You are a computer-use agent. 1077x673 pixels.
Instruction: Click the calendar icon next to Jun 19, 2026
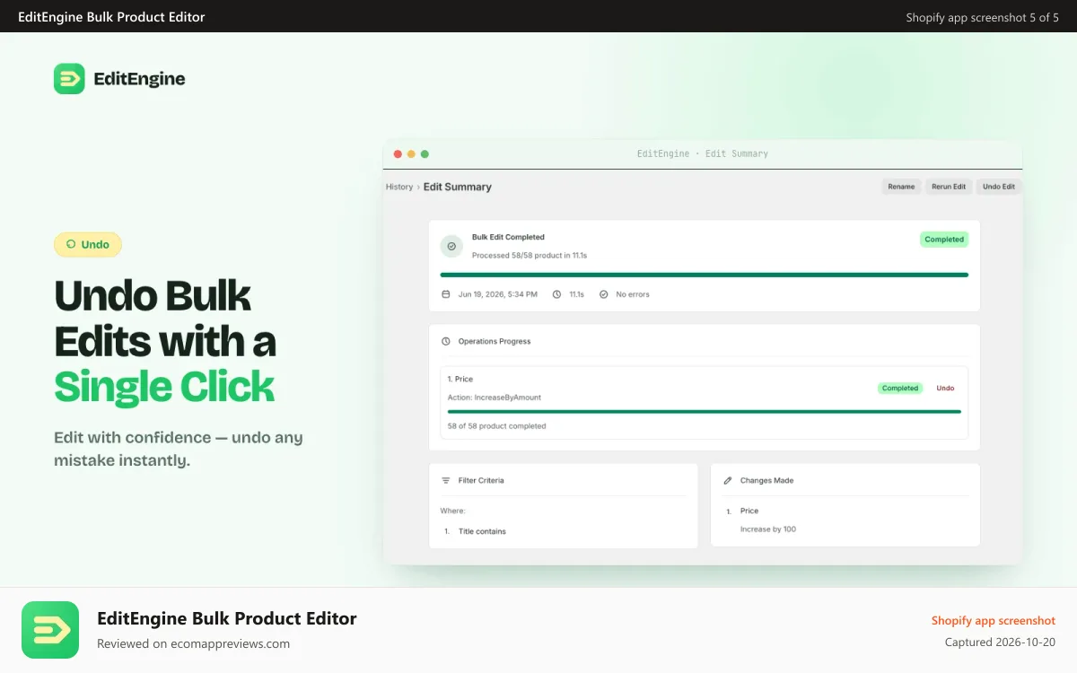tap(446, 294)
